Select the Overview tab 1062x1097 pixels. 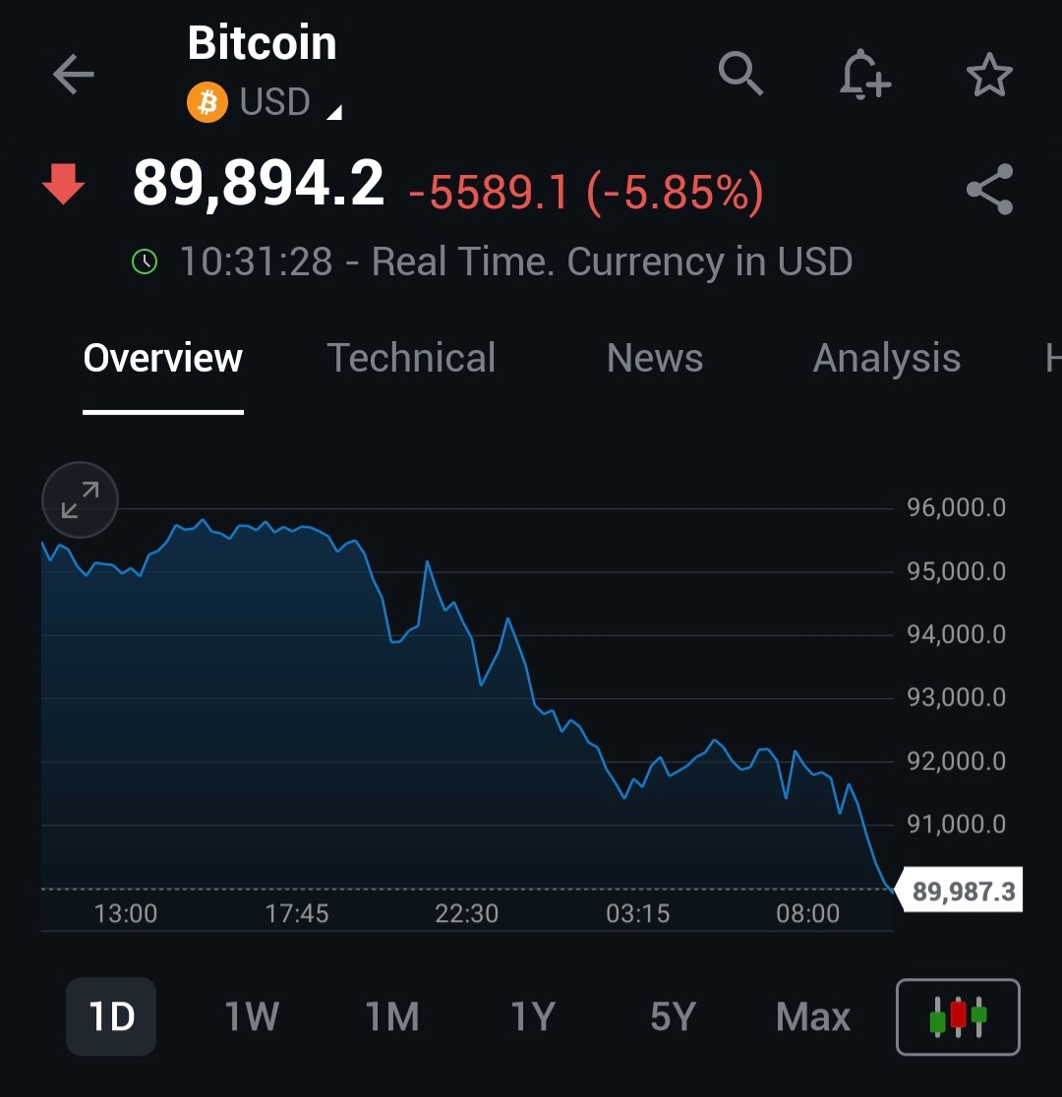163,359
